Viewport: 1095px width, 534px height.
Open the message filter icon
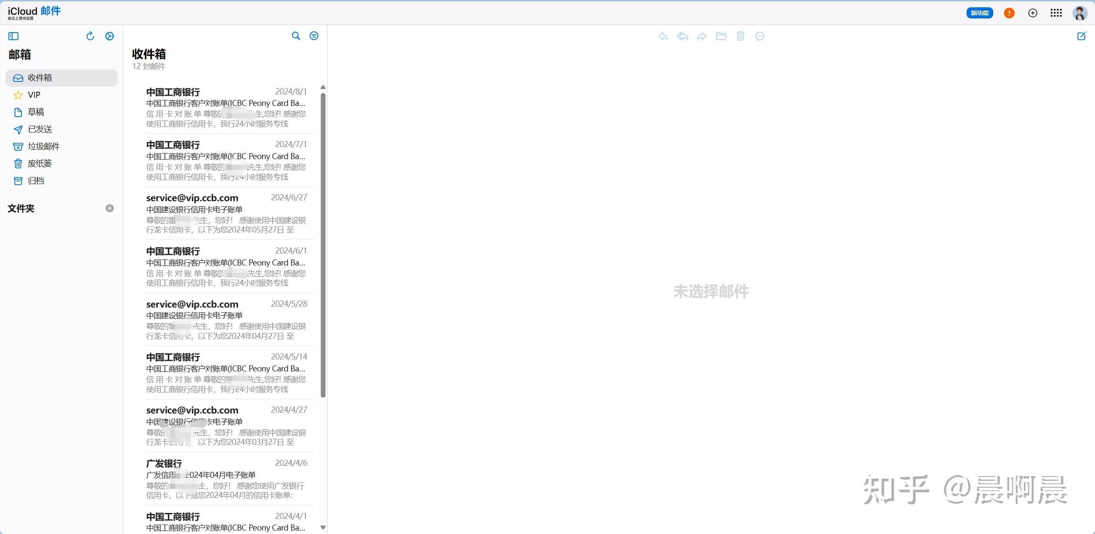(314, 36)
